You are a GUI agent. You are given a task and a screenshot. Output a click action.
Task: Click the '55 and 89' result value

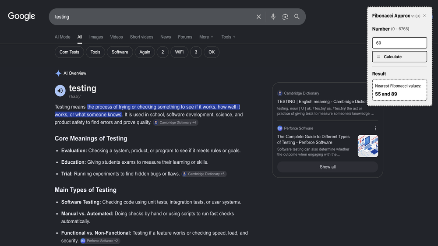click(x=386, y=94)
